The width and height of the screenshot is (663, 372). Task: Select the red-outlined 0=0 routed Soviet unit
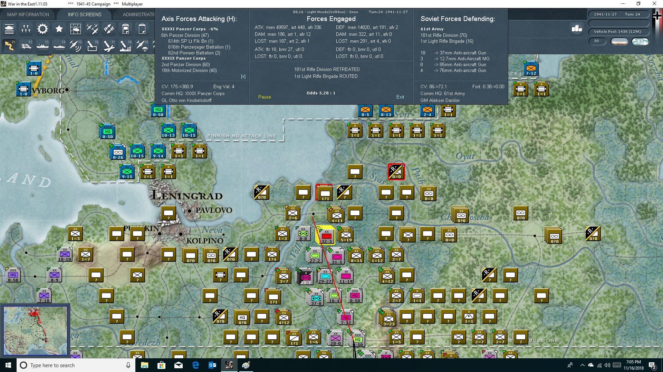[396, 172]
